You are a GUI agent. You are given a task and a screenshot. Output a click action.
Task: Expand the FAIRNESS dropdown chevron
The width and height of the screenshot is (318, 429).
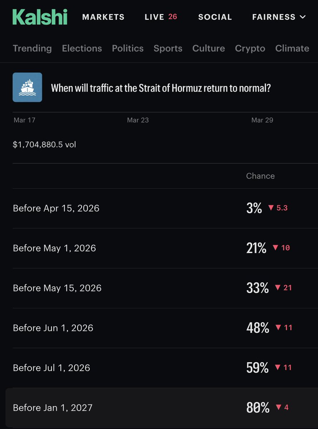click(303, 17)
